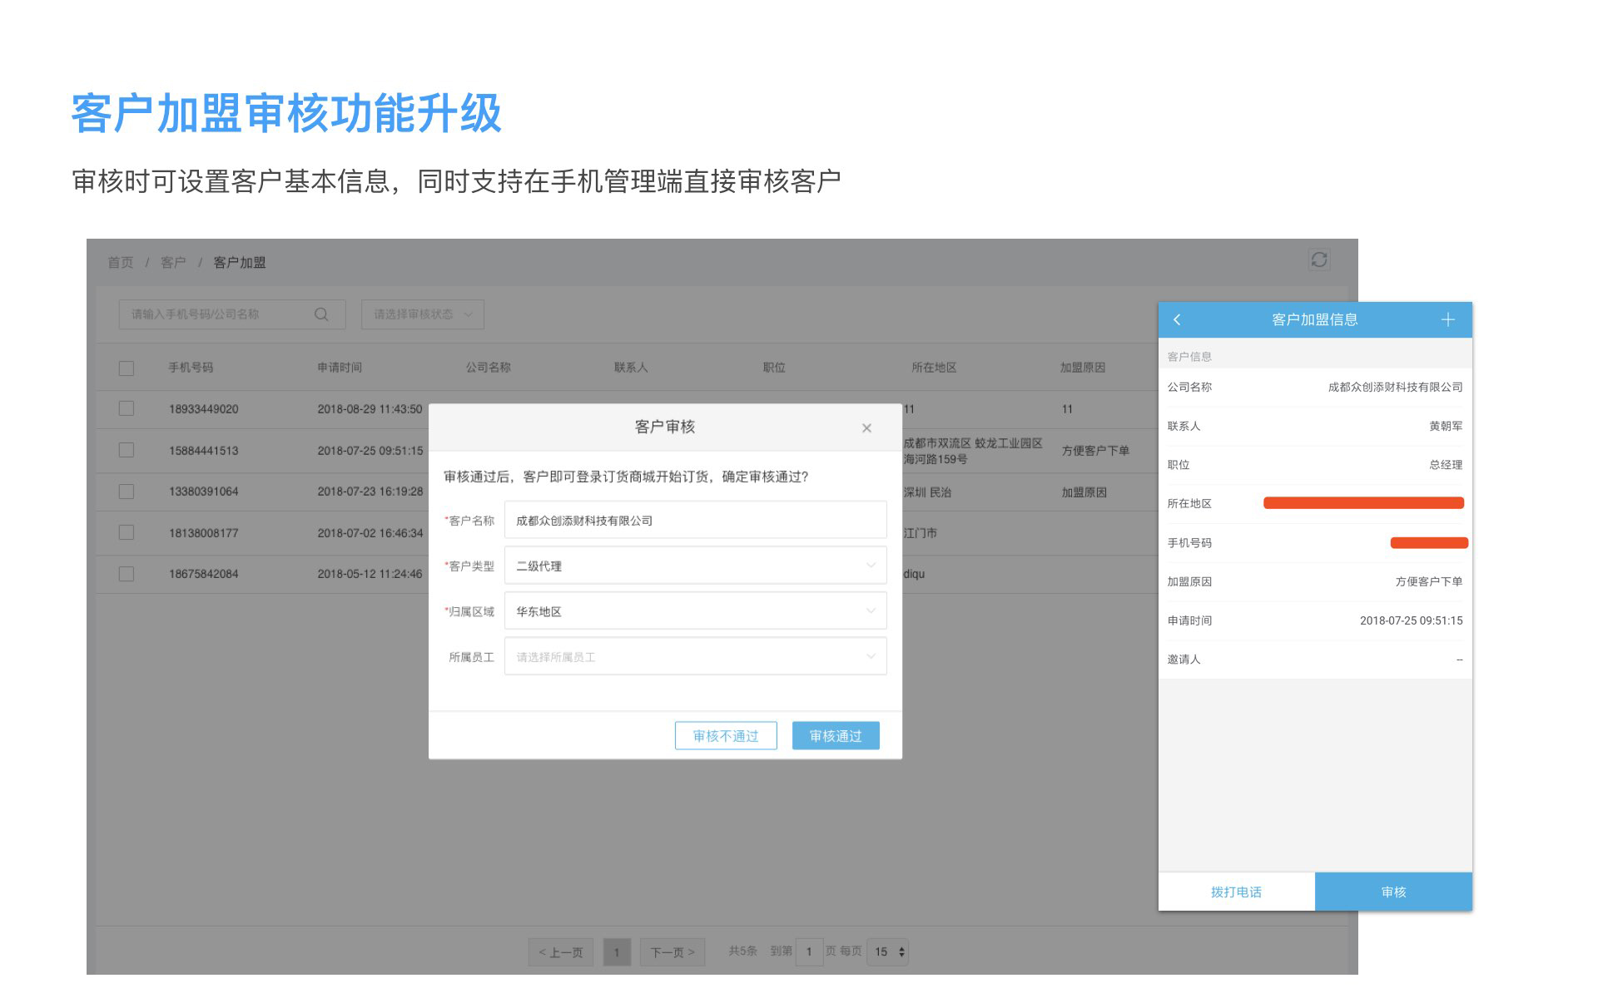Click the search magnifier icon
The height and width of the screenshot is (998, 1598).
pos(321,314)
